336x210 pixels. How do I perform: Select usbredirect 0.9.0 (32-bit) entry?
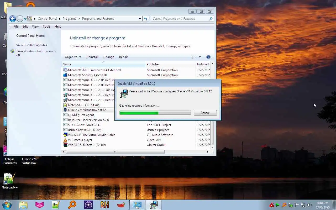click(x=85, y=130)
